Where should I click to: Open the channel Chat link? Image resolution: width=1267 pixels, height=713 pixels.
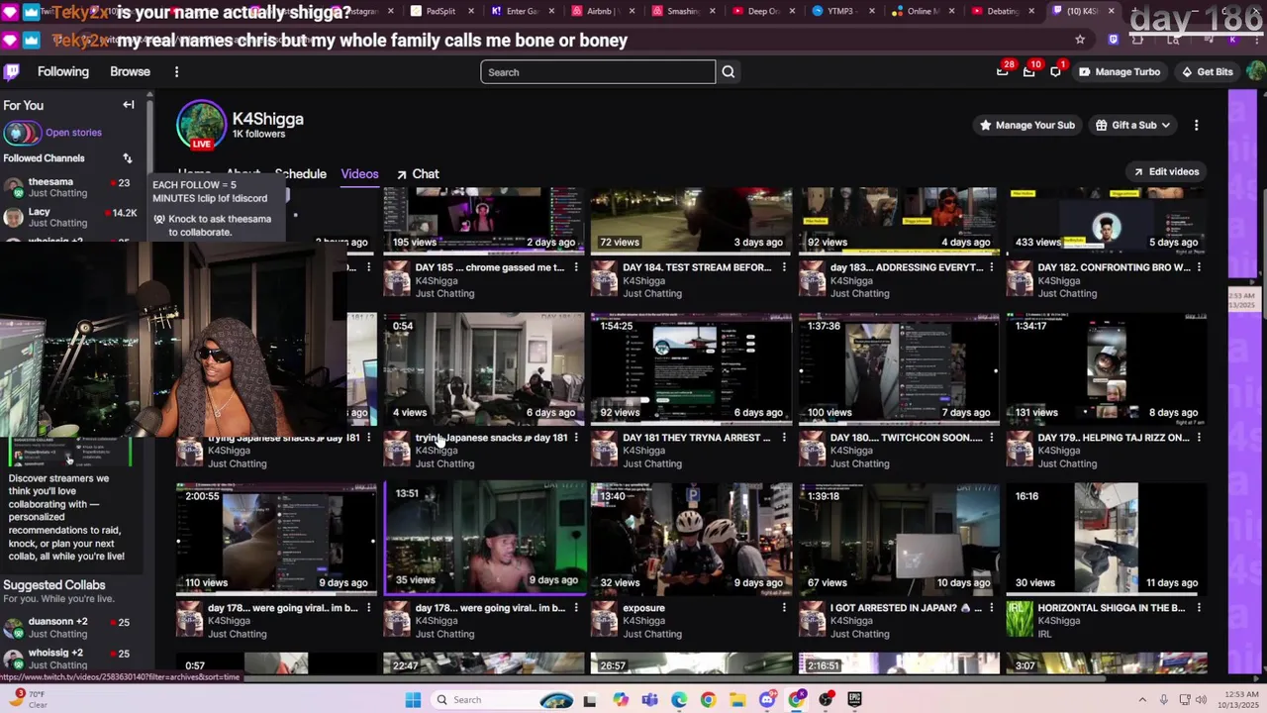pyautogui.click(x=418, y=174)
